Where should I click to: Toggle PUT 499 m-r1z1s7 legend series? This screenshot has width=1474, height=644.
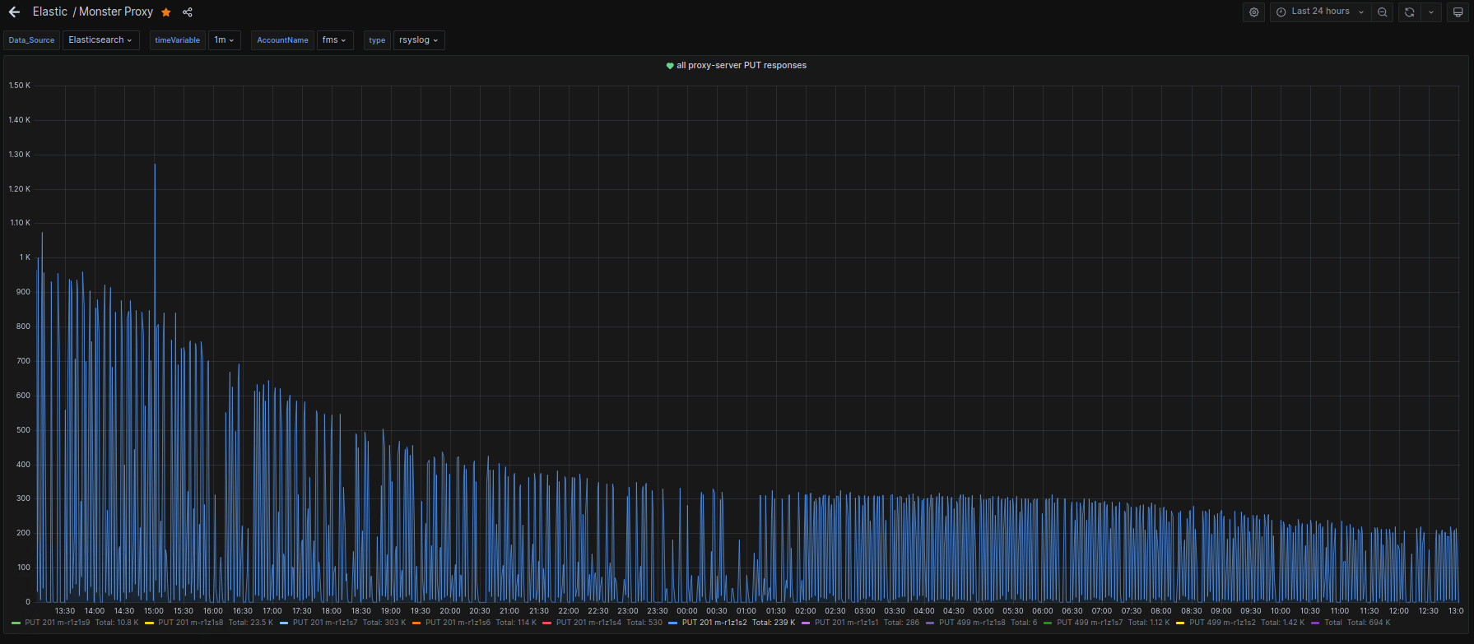coord(1090,623)
